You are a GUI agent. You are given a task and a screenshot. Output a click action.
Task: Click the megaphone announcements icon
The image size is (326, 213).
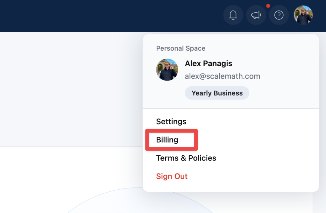click(256, 15)
